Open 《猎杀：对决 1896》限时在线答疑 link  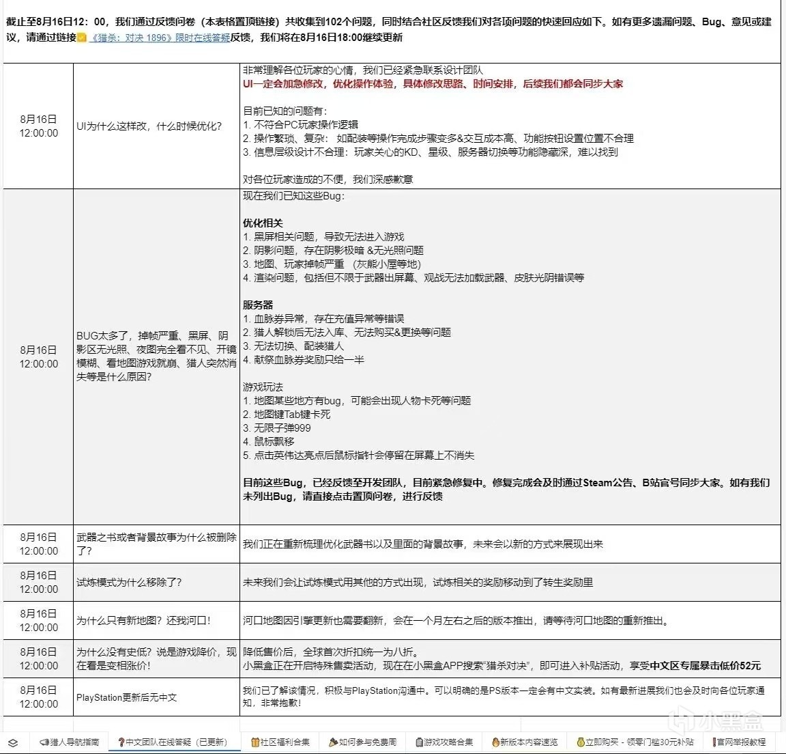tap(160, 38)
